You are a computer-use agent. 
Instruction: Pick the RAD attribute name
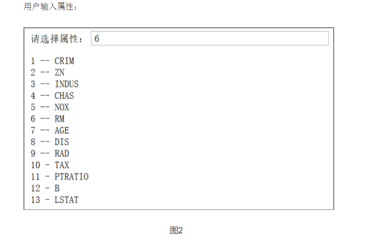pos(62,154)
